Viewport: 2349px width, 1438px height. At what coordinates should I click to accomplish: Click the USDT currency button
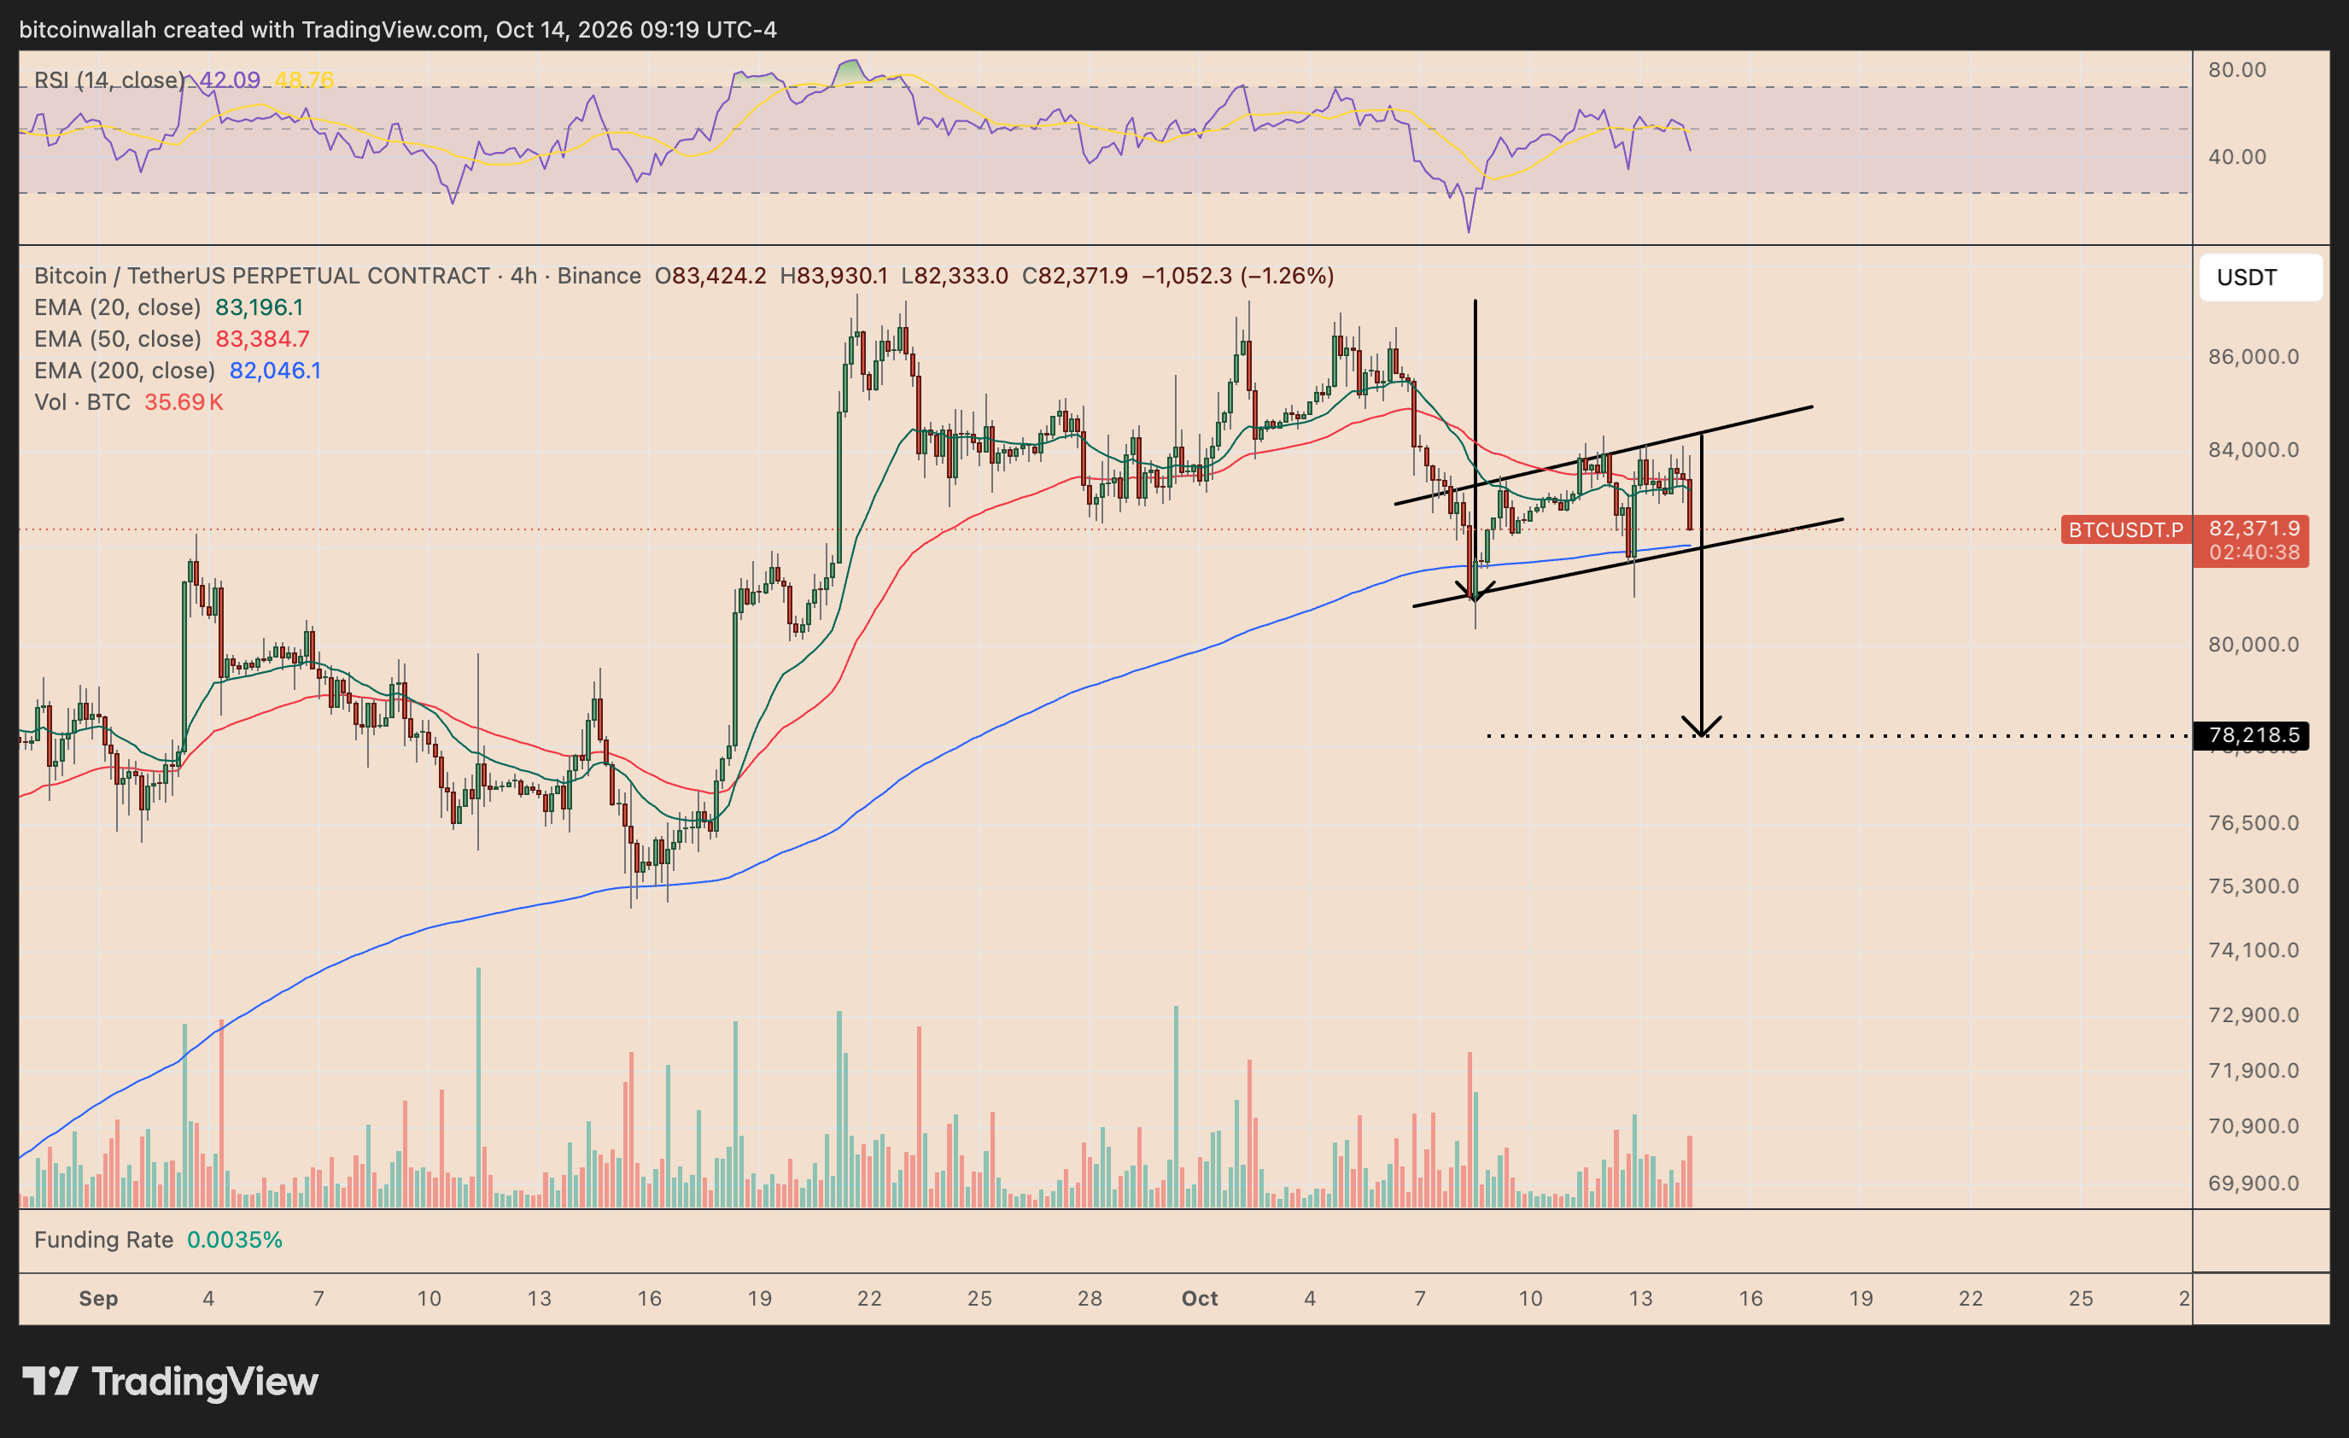2260,278
